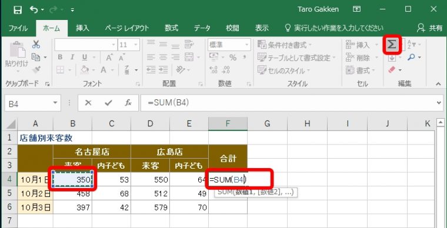The width and height of the screenshot is (447, 228).
Task: Save the workbook with floppy icon
Action: 18,10
